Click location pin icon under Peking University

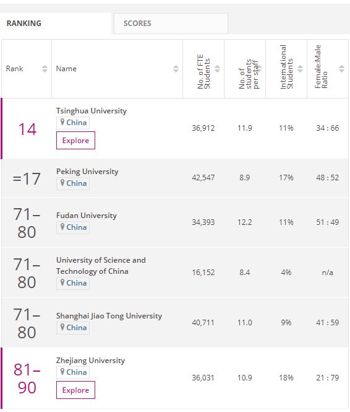click(x=62, y=183)
